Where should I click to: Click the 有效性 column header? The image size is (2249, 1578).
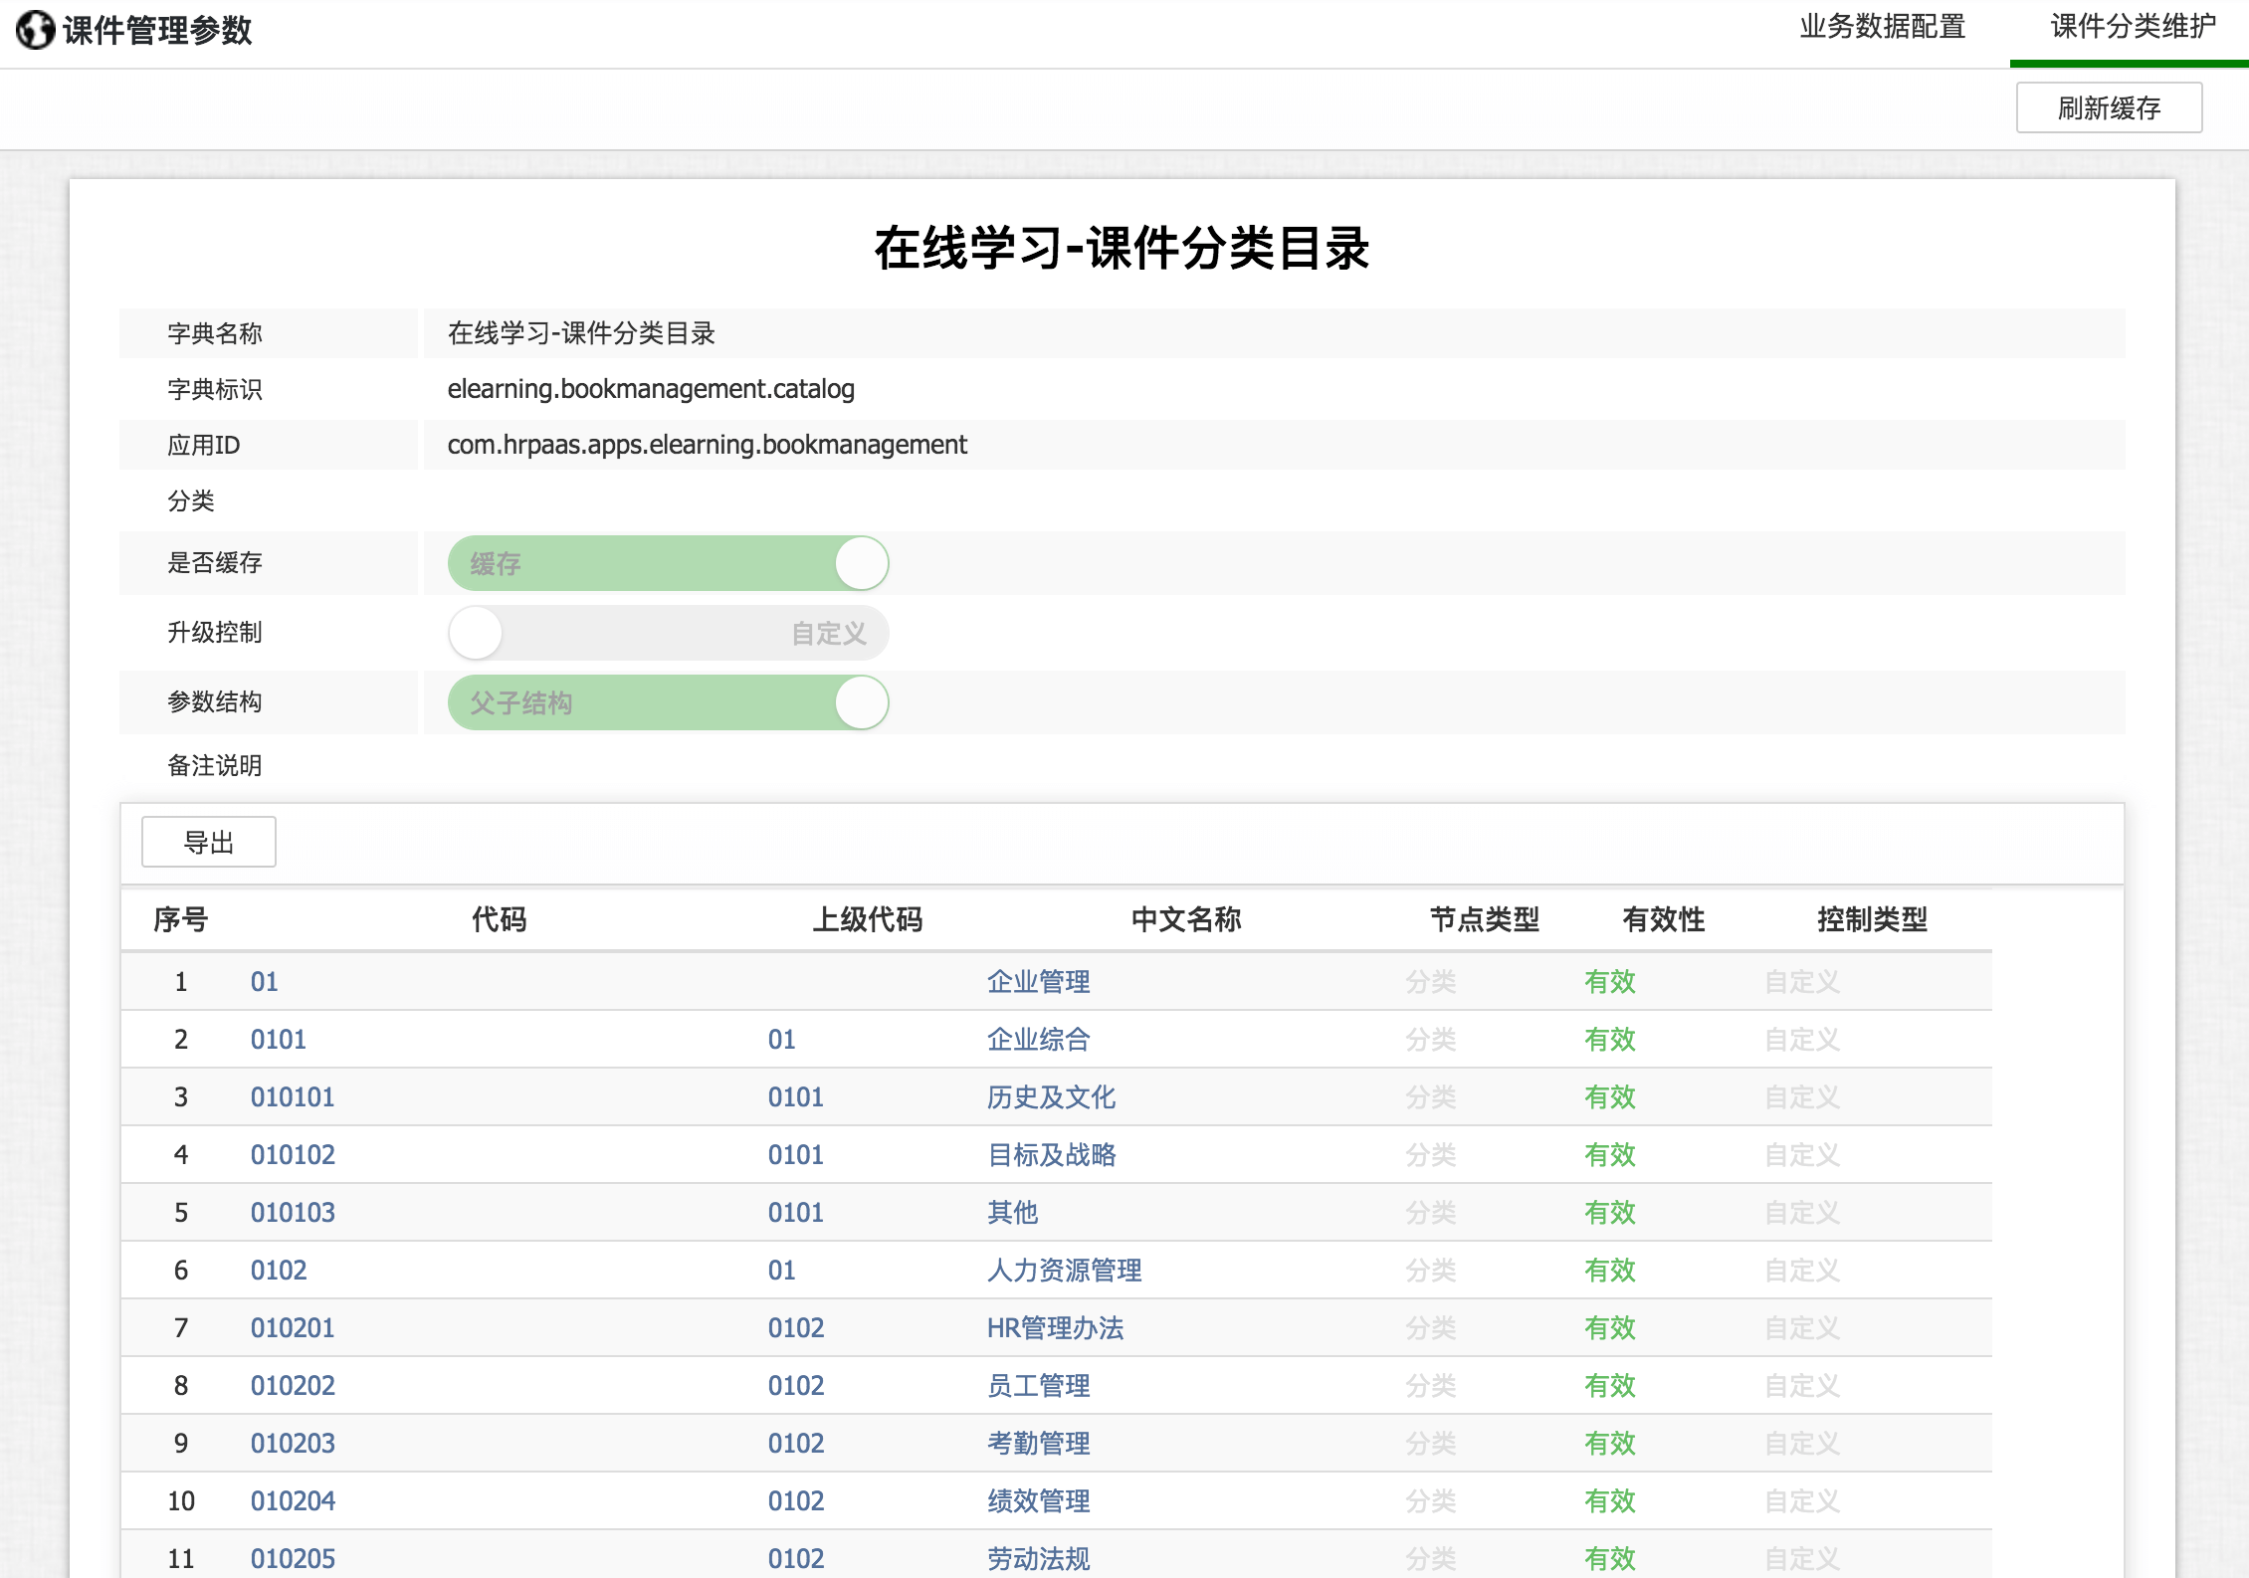1663,919
